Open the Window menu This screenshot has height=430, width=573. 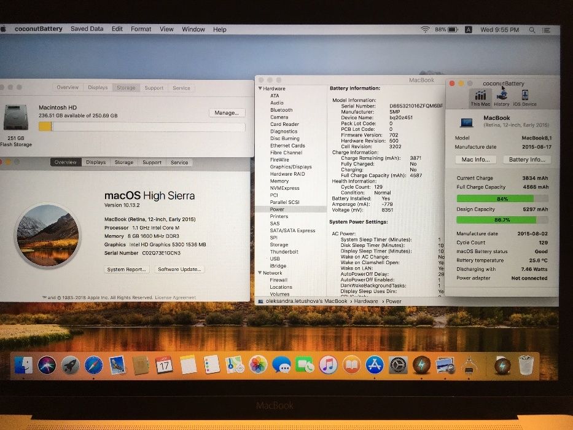[193, 29]
